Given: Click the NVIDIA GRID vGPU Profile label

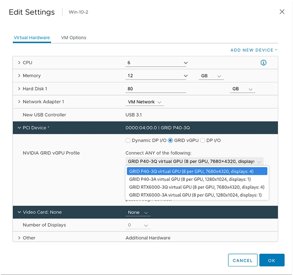Looking at the screenshot, I should pos(51,153).
